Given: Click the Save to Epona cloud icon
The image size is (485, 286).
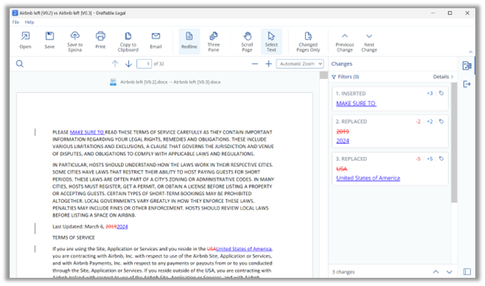Looking at the screenshot, I should tap(75, 41).
